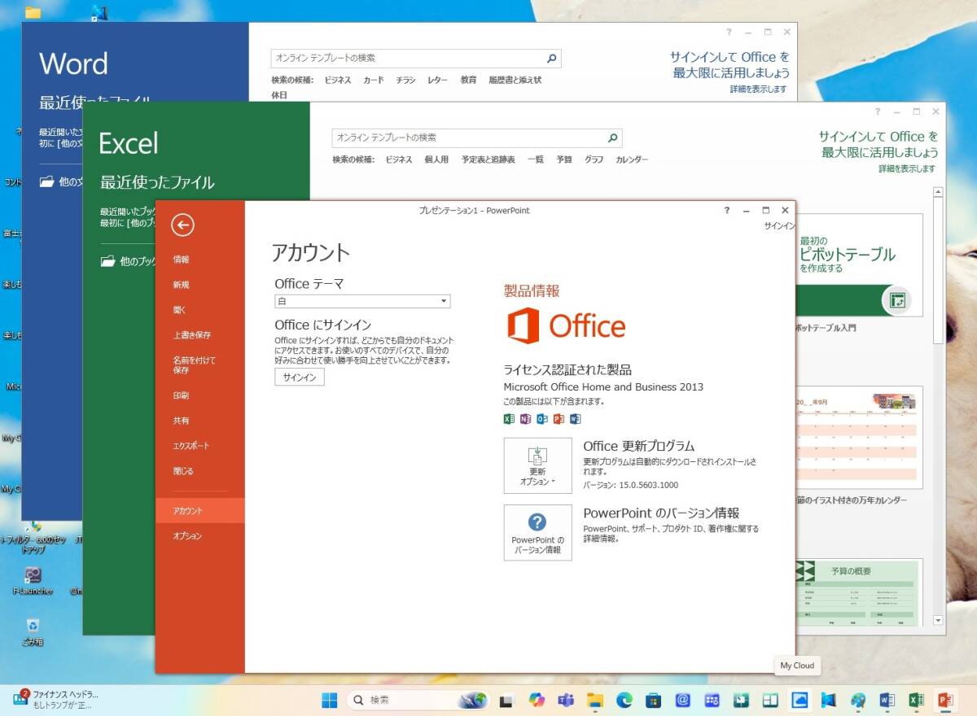This screenshot has width=977, height=716.
Task: Open エクスポート in the PowerPoint sidebar
Action: point(191,446)
